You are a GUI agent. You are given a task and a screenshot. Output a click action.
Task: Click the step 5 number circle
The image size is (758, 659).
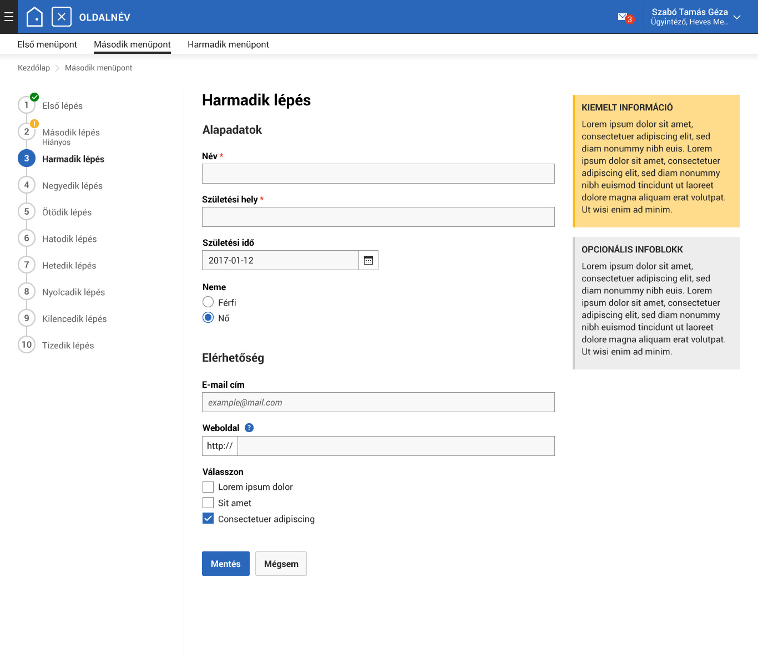pyautogui.click(x=27, y=211)
